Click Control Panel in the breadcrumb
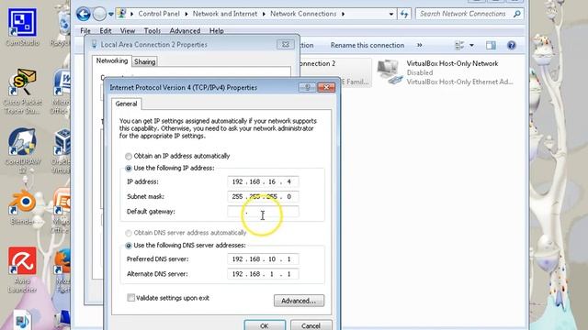The width and height of the screenshot is (588, 330). pos(159,14)
